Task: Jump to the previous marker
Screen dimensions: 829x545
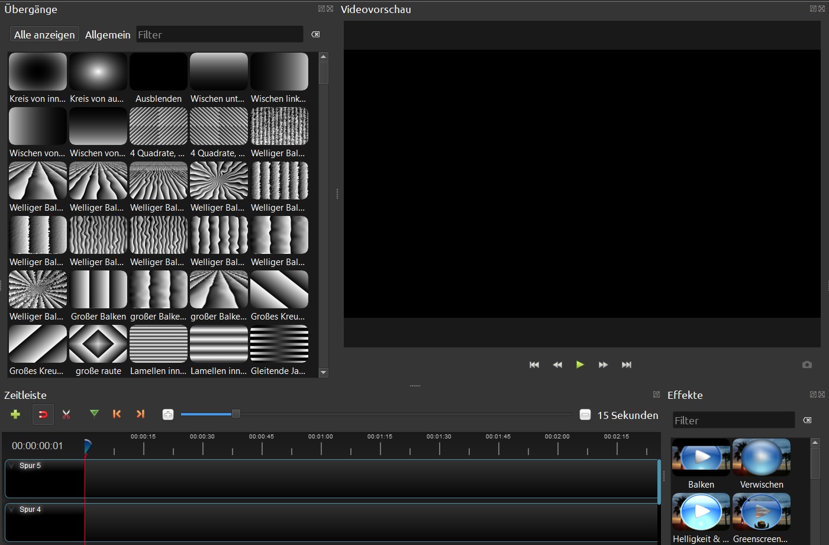Action: tap(117, 414)
